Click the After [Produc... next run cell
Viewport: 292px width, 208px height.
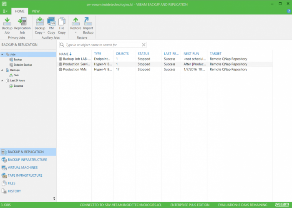click(195, 64)
